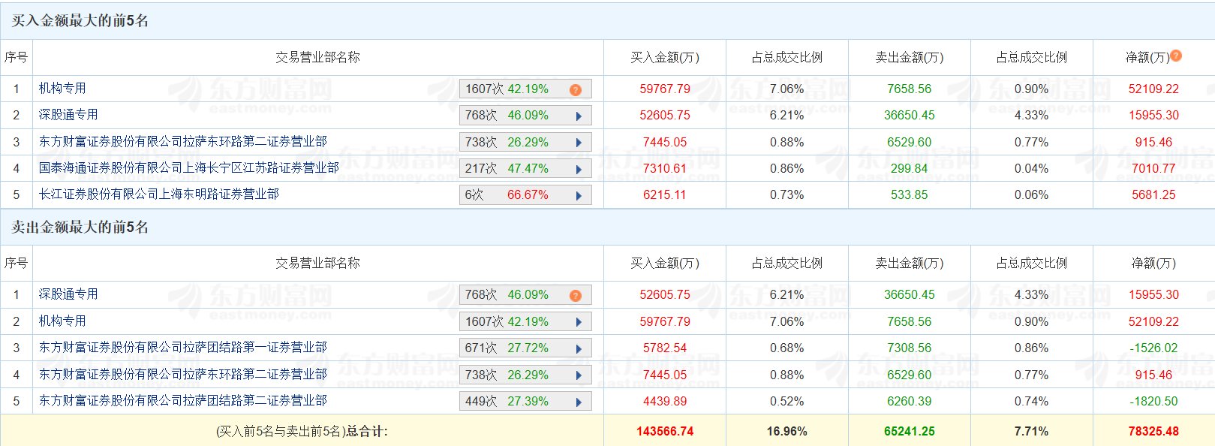Image resolution: width=1215 pixels, height=446 pixels.
Task: Expand arrow for 机构专用 in sell table
Action: 579,322
